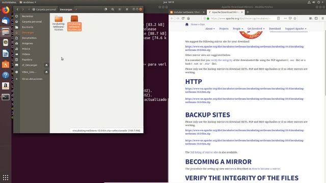Image resolution: width=326 pixels, height=183 pixels.
Task: Expand the People dropdown on Apache site
Action: (x=238, y=28)
